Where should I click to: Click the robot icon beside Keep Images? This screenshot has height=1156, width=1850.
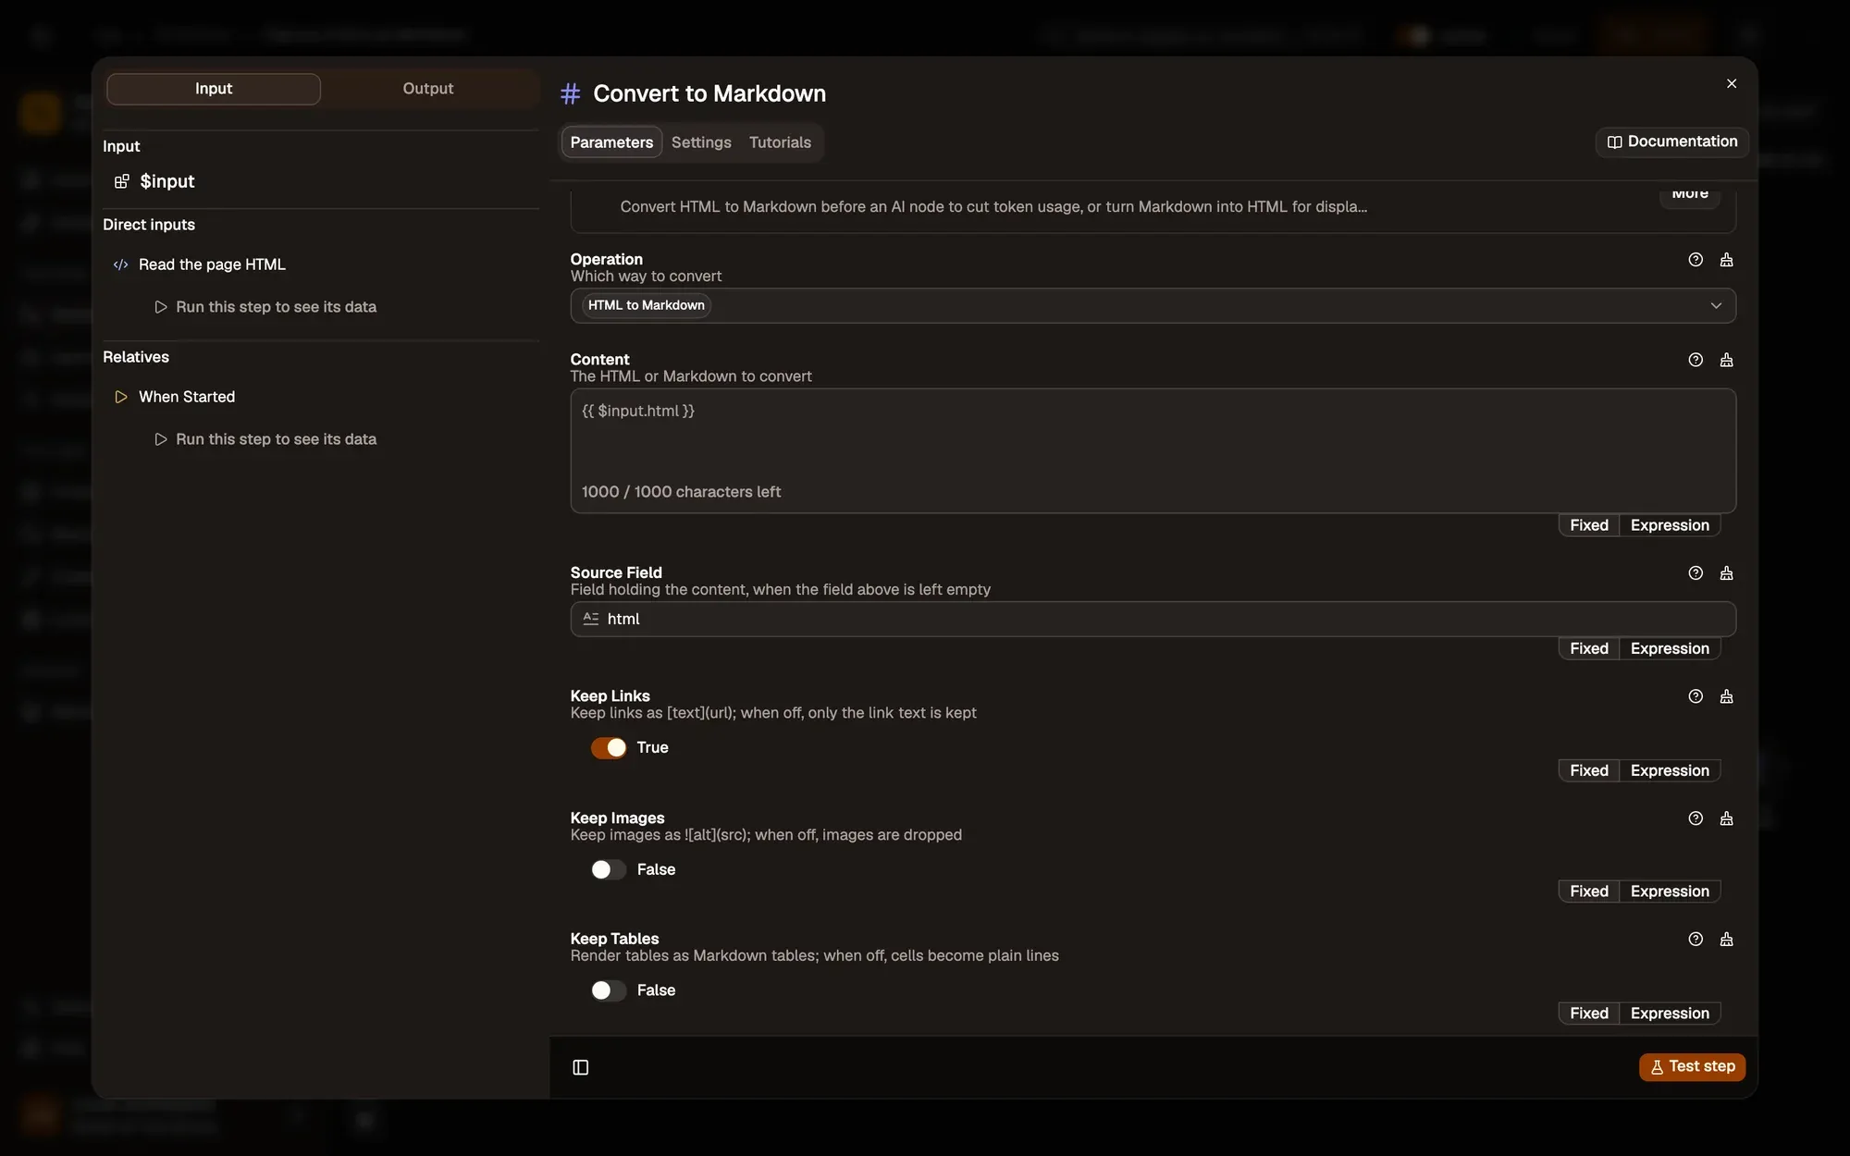pos(1726,818)
